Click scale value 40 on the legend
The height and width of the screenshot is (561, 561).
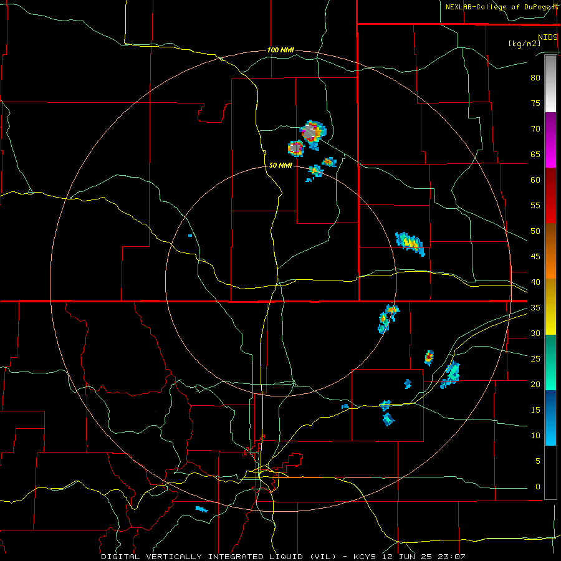pyautogui.click(x=535, y=282)
